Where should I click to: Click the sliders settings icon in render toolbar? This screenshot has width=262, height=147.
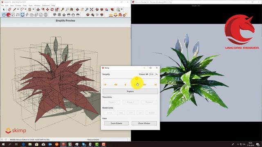click(18, 15)
